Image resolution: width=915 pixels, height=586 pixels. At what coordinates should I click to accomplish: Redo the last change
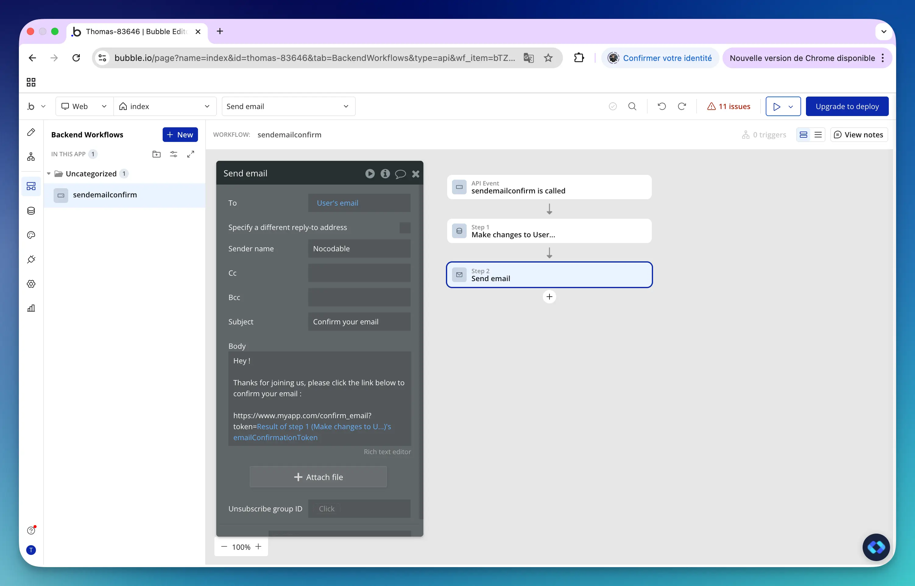click(682, 107)
